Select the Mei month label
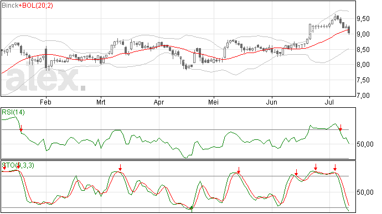Viewport: 382px width, 214px height. tap(213, 102)
